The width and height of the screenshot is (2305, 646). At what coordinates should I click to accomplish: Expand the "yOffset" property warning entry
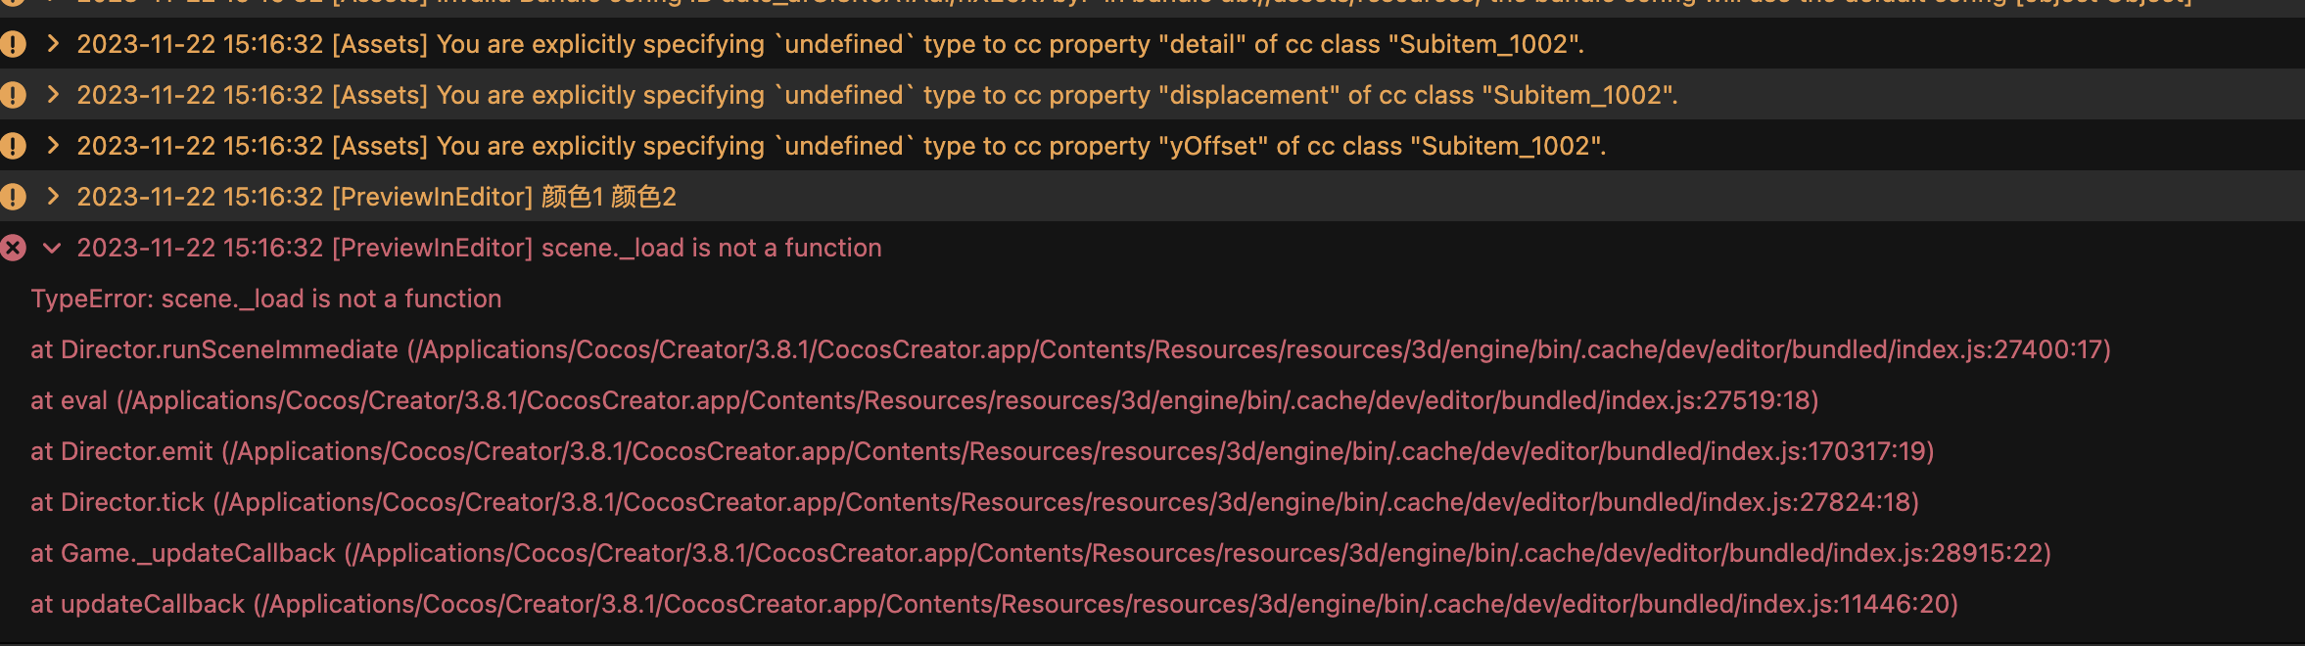(x=53, y=146)
